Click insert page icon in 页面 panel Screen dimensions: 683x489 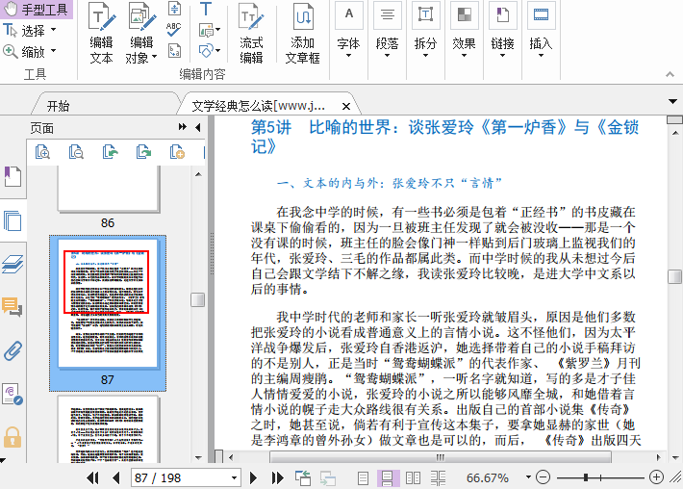tap(177, 152)
